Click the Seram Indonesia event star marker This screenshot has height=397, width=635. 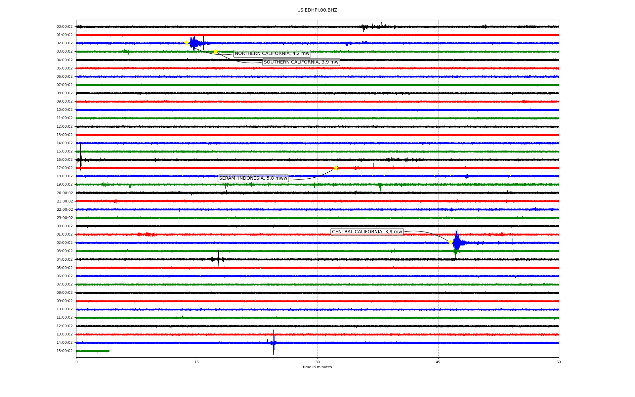point(336,168)
